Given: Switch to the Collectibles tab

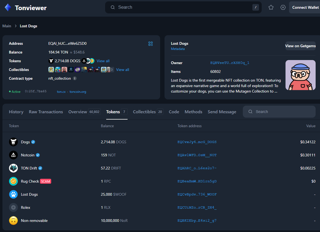Looking at the screenshot, I should [x=148, y=112].
